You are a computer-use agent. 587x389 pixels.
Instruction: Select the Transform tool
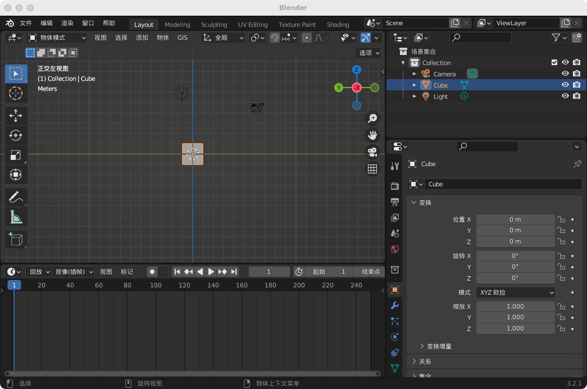16,175
